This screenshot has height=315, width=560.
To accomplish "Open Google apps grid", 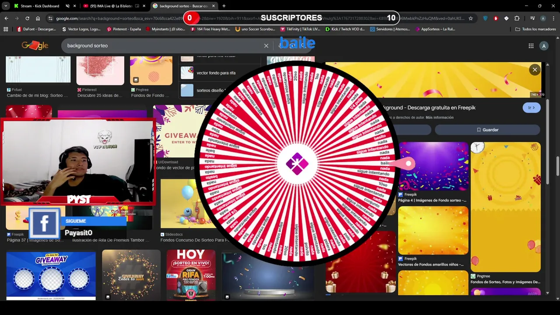I will click(531, 46).
